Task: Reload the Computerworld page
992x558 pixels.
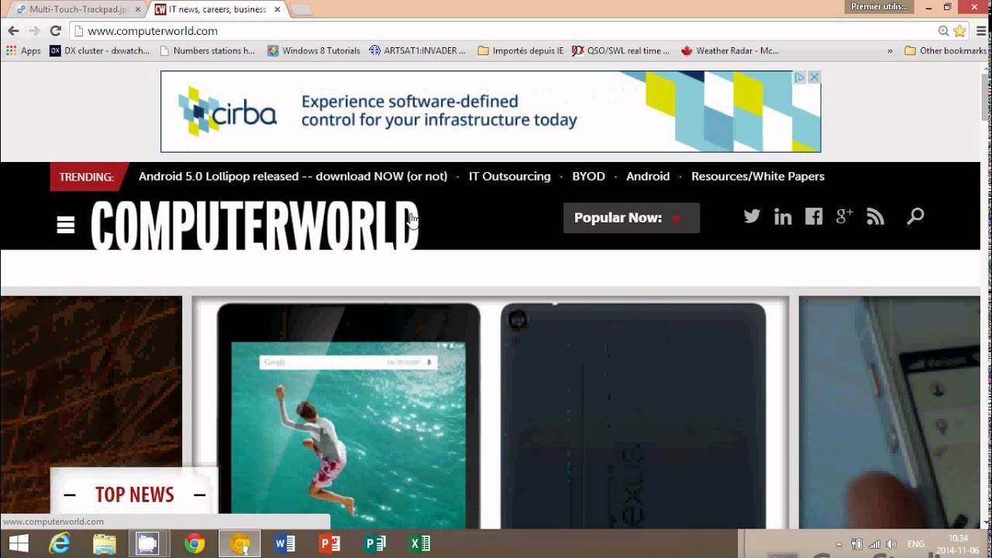Action: click(x=55, y=31)
